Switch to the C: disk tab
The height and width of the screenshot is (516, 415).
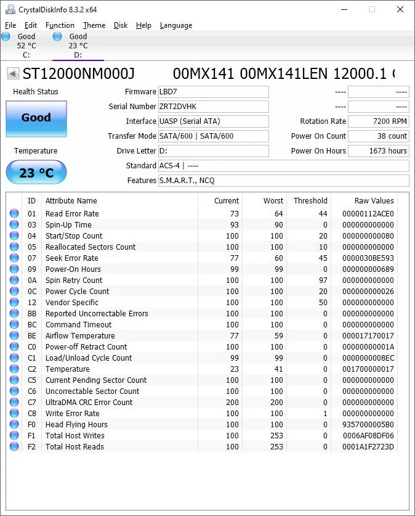pos(26,46)
